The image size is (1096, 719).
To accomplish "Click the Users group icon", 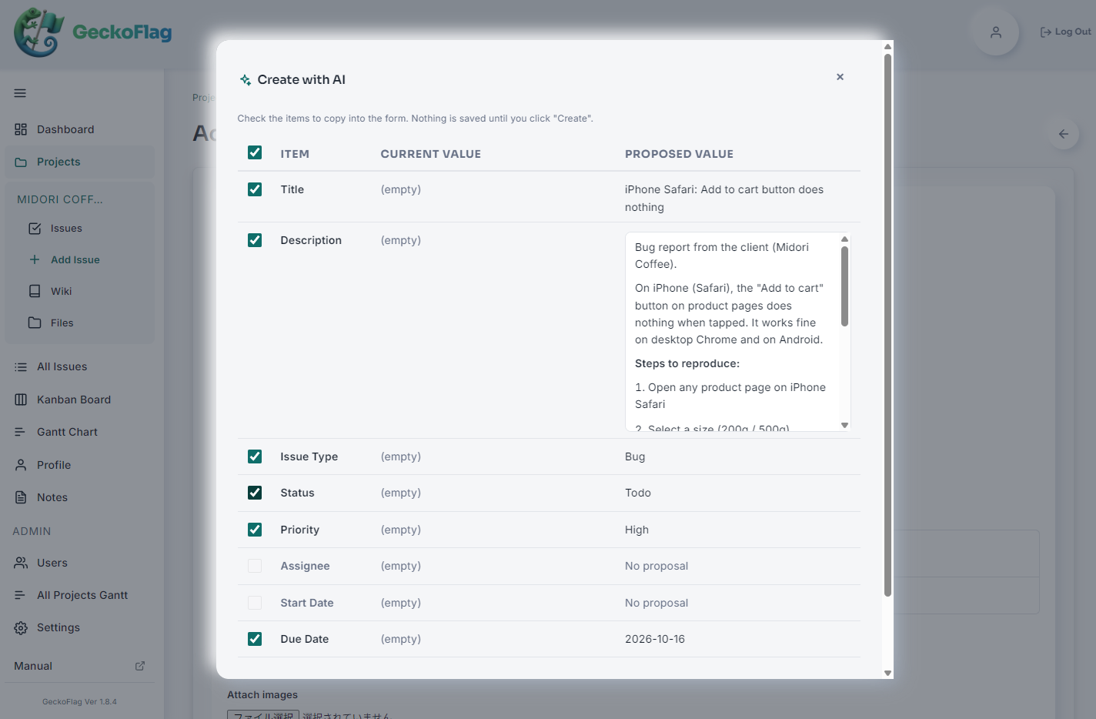I will 21,563.
